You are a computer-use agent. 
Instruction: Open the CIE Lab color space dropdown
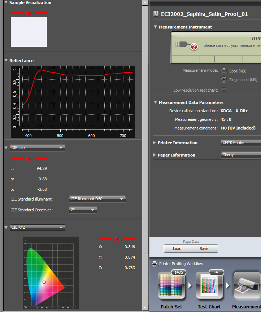38,148
